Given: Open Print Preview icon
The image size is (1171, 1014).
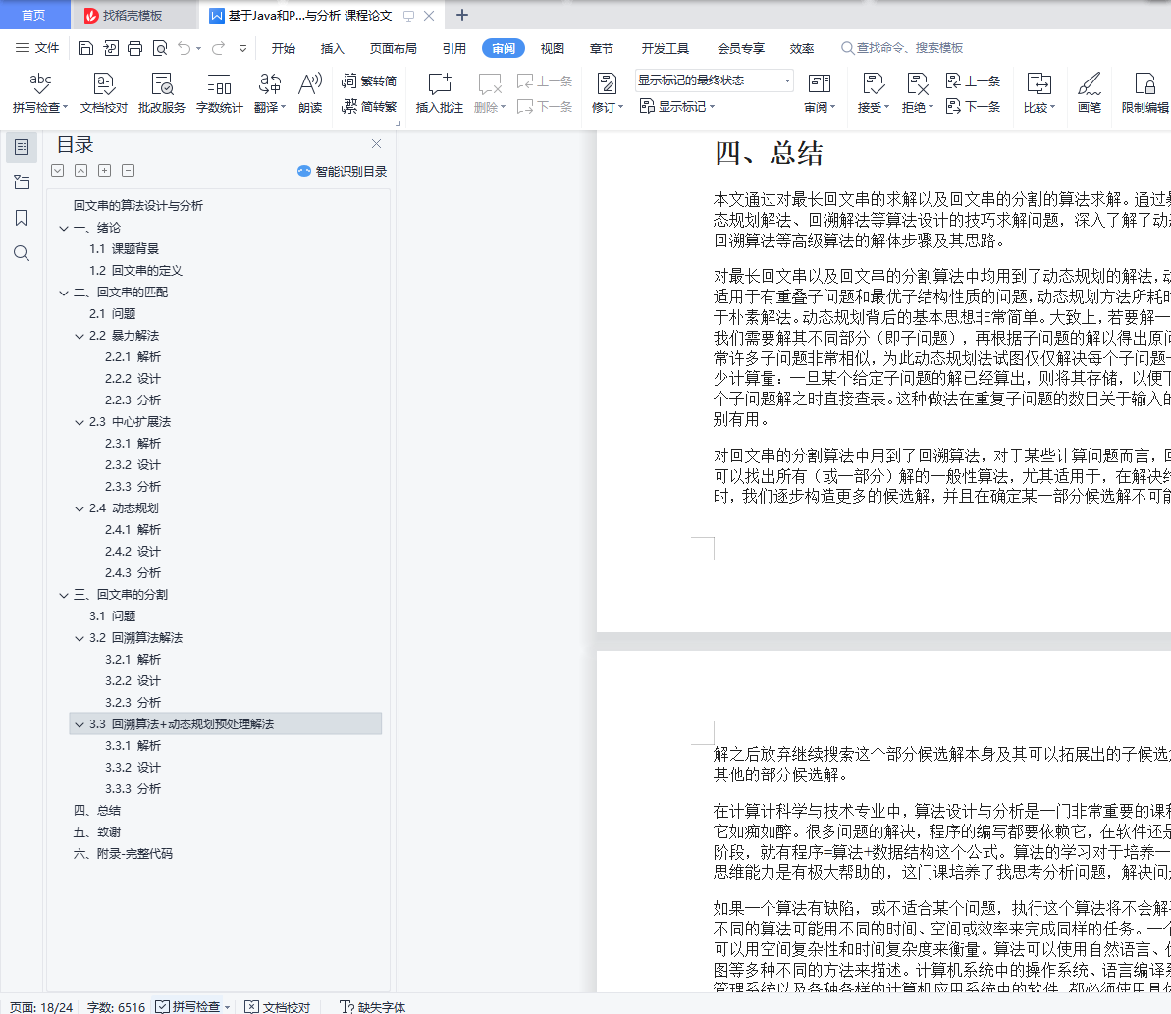Looking at the screenshot, I should [x=160, y=48].
